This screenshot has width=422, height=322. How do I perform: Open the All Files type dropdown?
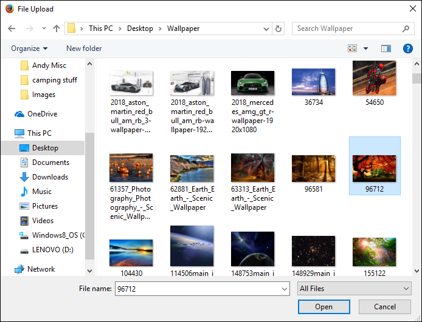354,289
